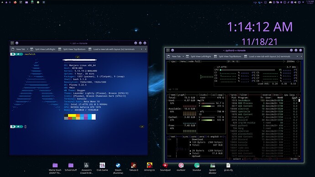Click net sync option in bpytop
This screenshot has width=315, height=177.
(186, 137)
